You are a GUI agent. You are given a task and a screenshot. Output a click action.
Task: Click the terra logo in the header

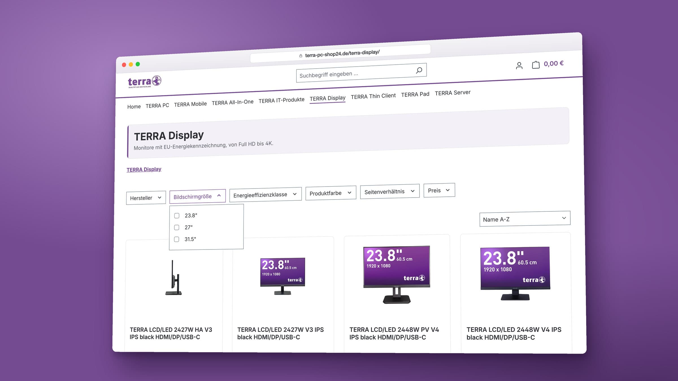point(144,82)
